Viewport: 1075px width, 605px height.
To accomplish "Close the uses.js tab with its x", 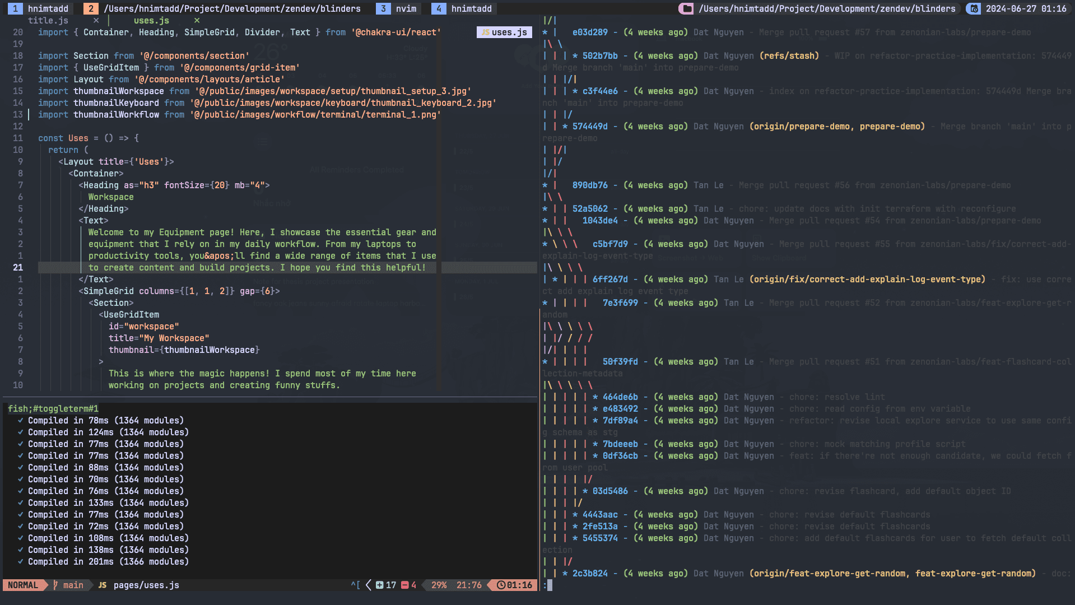I will (197, 20).
